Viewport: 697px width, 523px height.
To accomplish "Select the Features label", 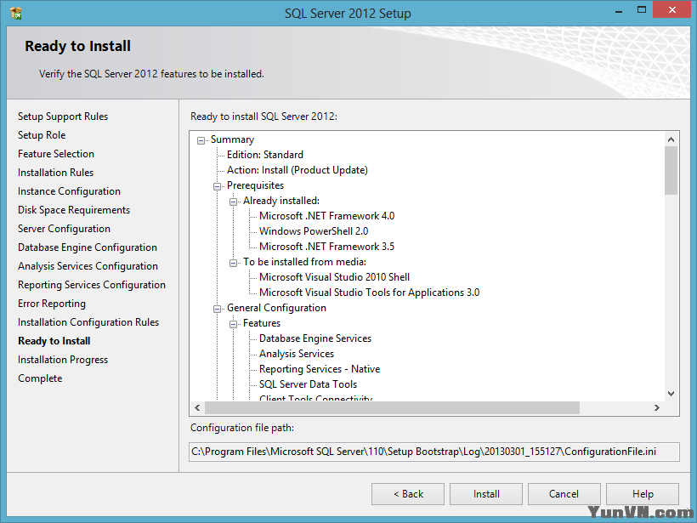I will (x=262, y=323).
